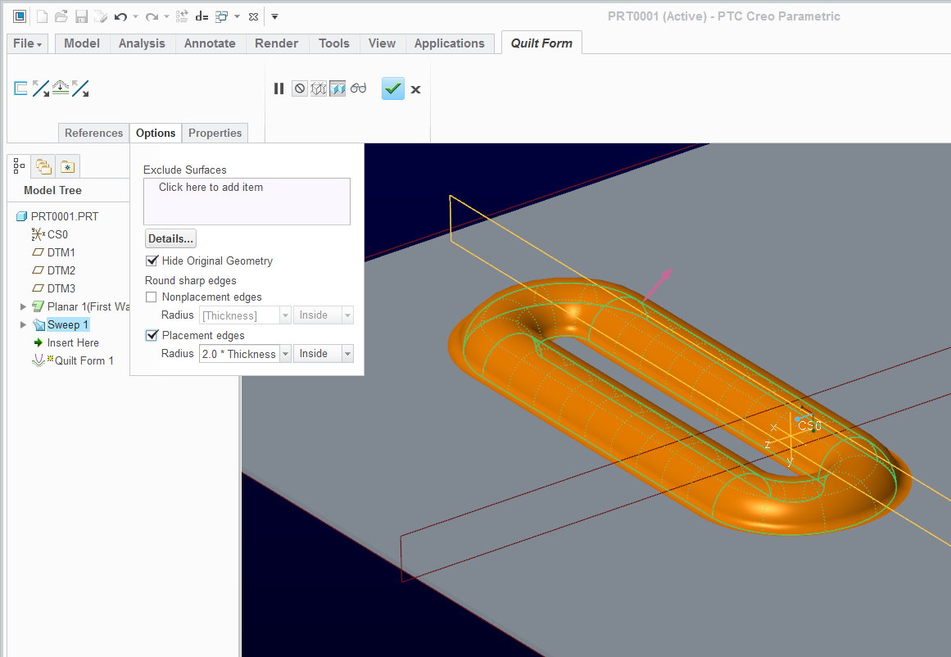This screenshot has width=951, height=657.
Task: Open the References panel tab
Action: [94, 133]
